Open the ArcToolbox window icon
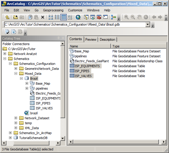169x153 pixels. tap(99, 17)
